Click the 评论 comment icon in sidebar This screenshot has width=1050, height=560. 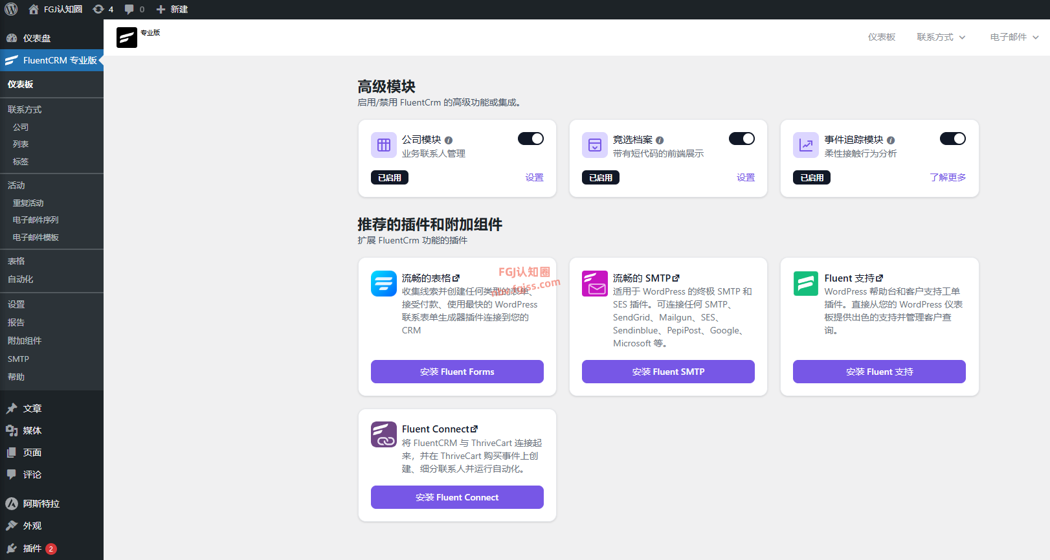coord(12,475)
